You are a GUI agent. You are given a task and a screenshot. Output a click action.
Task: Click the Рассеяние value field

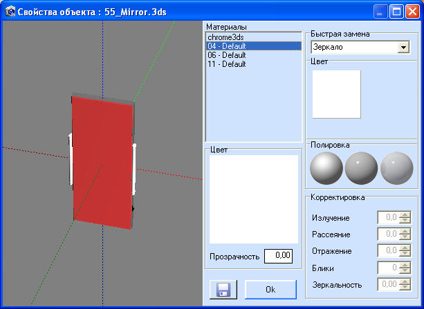click(388, 234)
